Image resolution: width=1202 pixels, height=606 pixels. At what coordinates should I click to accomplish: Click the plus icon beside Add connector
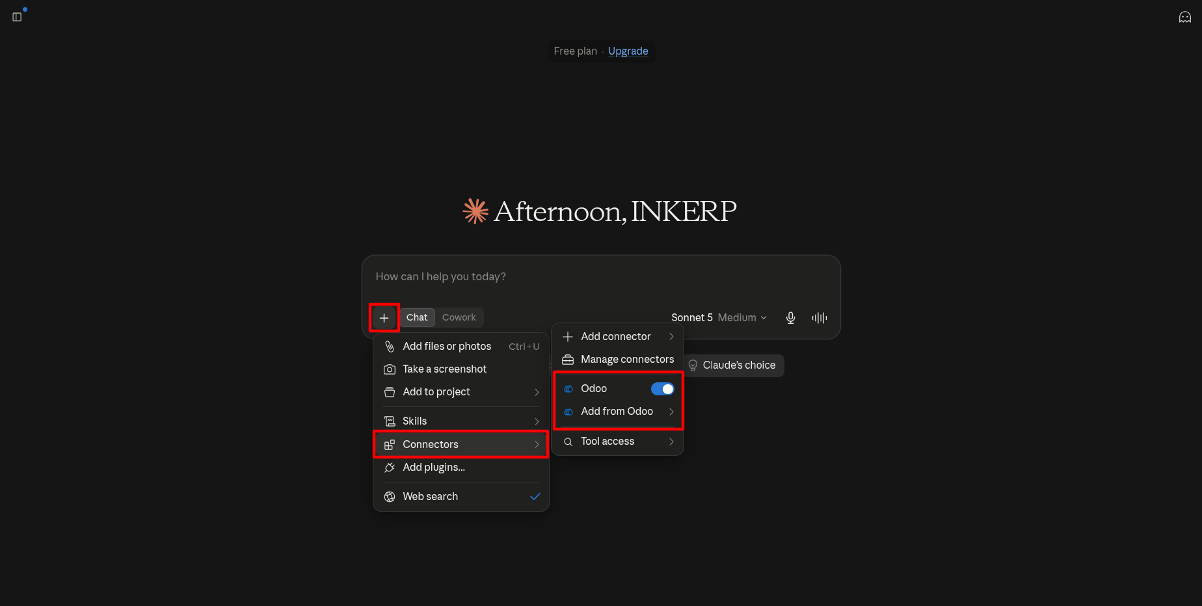[x=568, y=337]
